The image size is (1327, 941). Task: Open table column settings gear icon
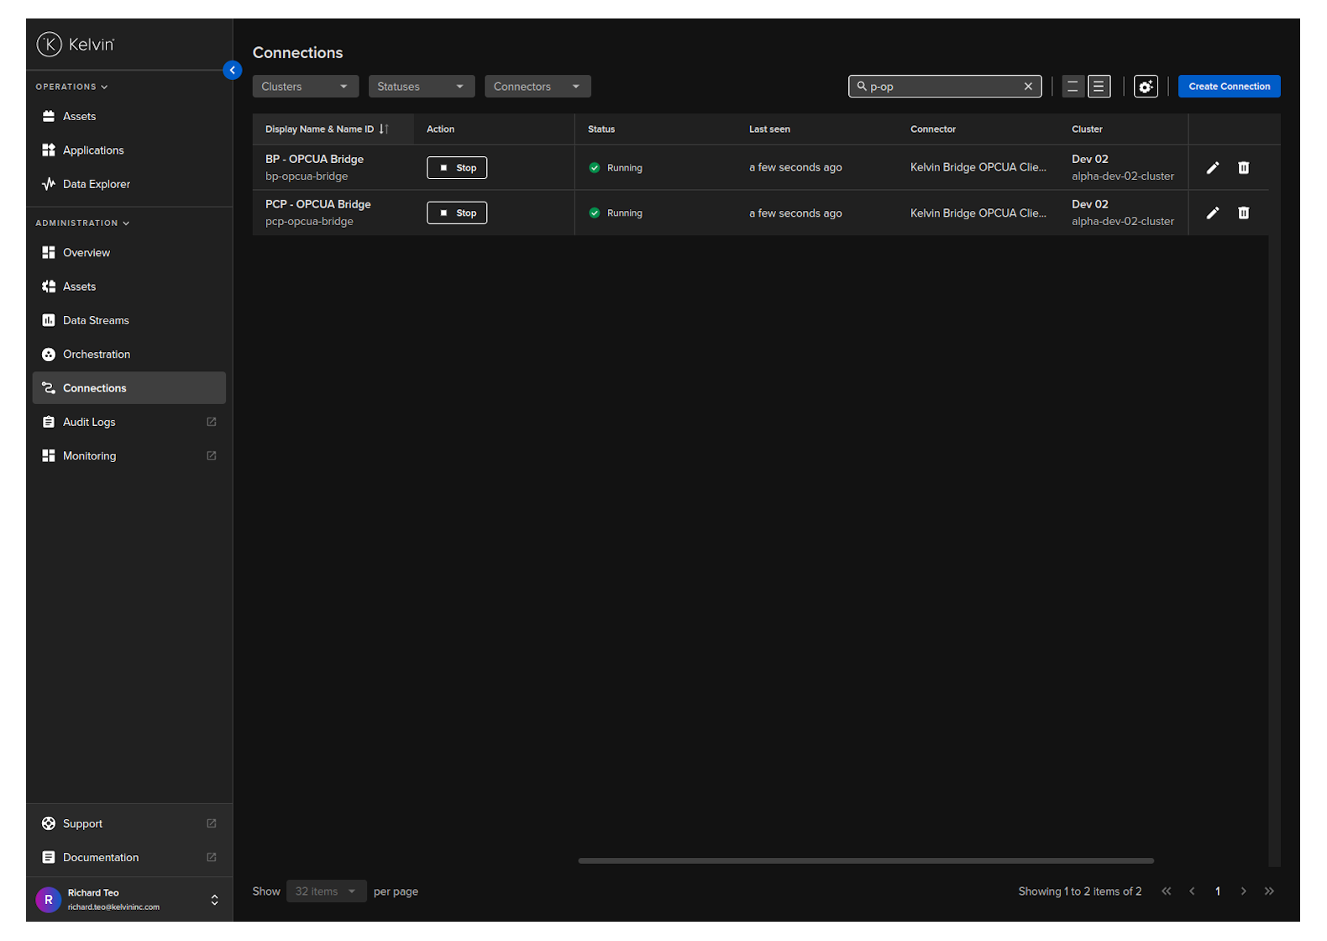[1146, 87]
